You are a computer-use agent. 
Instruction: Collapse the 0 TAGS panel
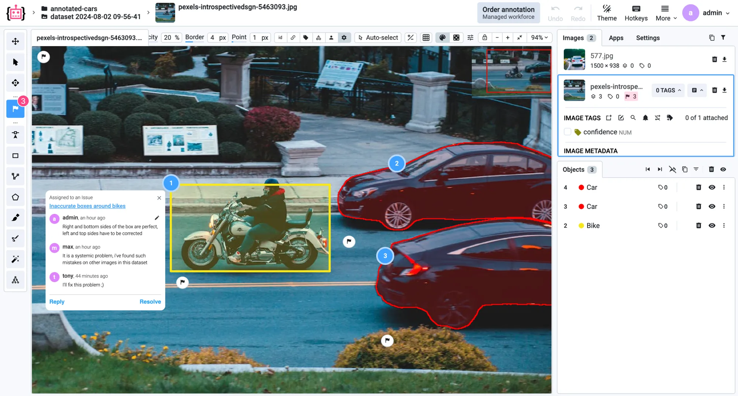coord(668,90)
